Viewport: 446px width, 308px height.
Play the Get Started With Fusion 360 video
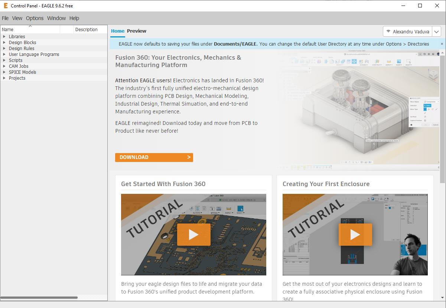193,234
